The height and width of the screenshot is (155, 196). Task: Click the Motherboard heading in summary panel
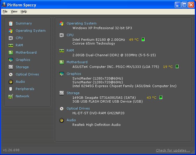point(77,62)
